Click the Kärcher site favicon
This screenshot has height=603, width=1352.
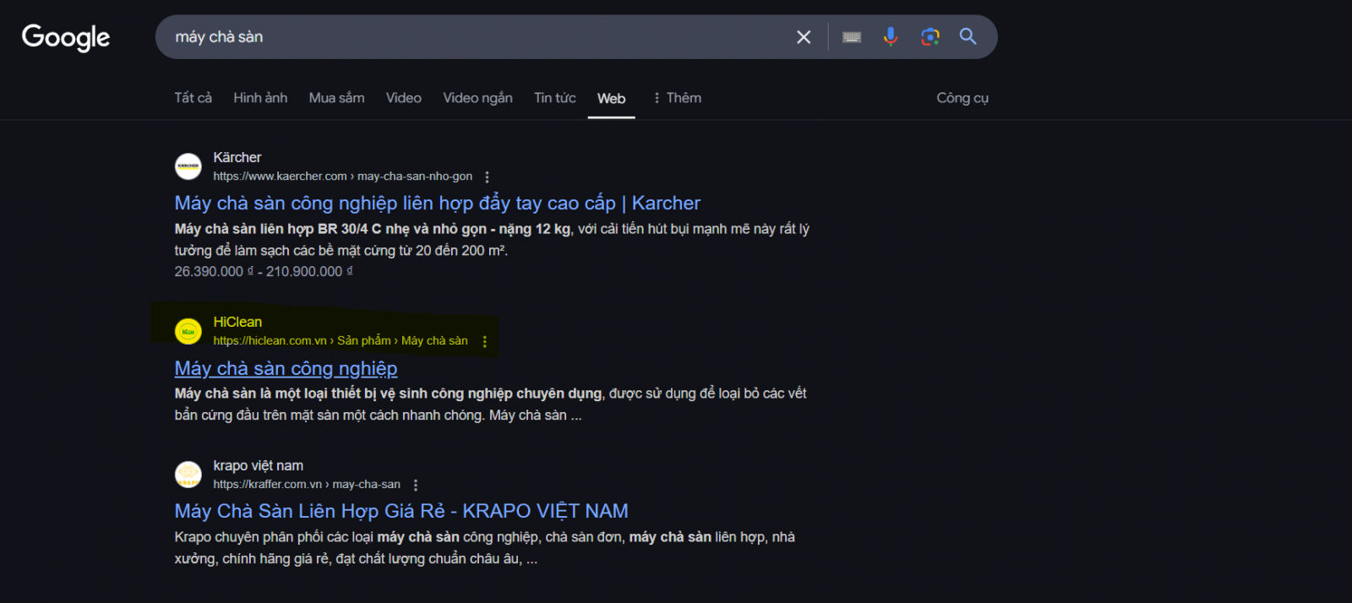(x=188, y=166)
